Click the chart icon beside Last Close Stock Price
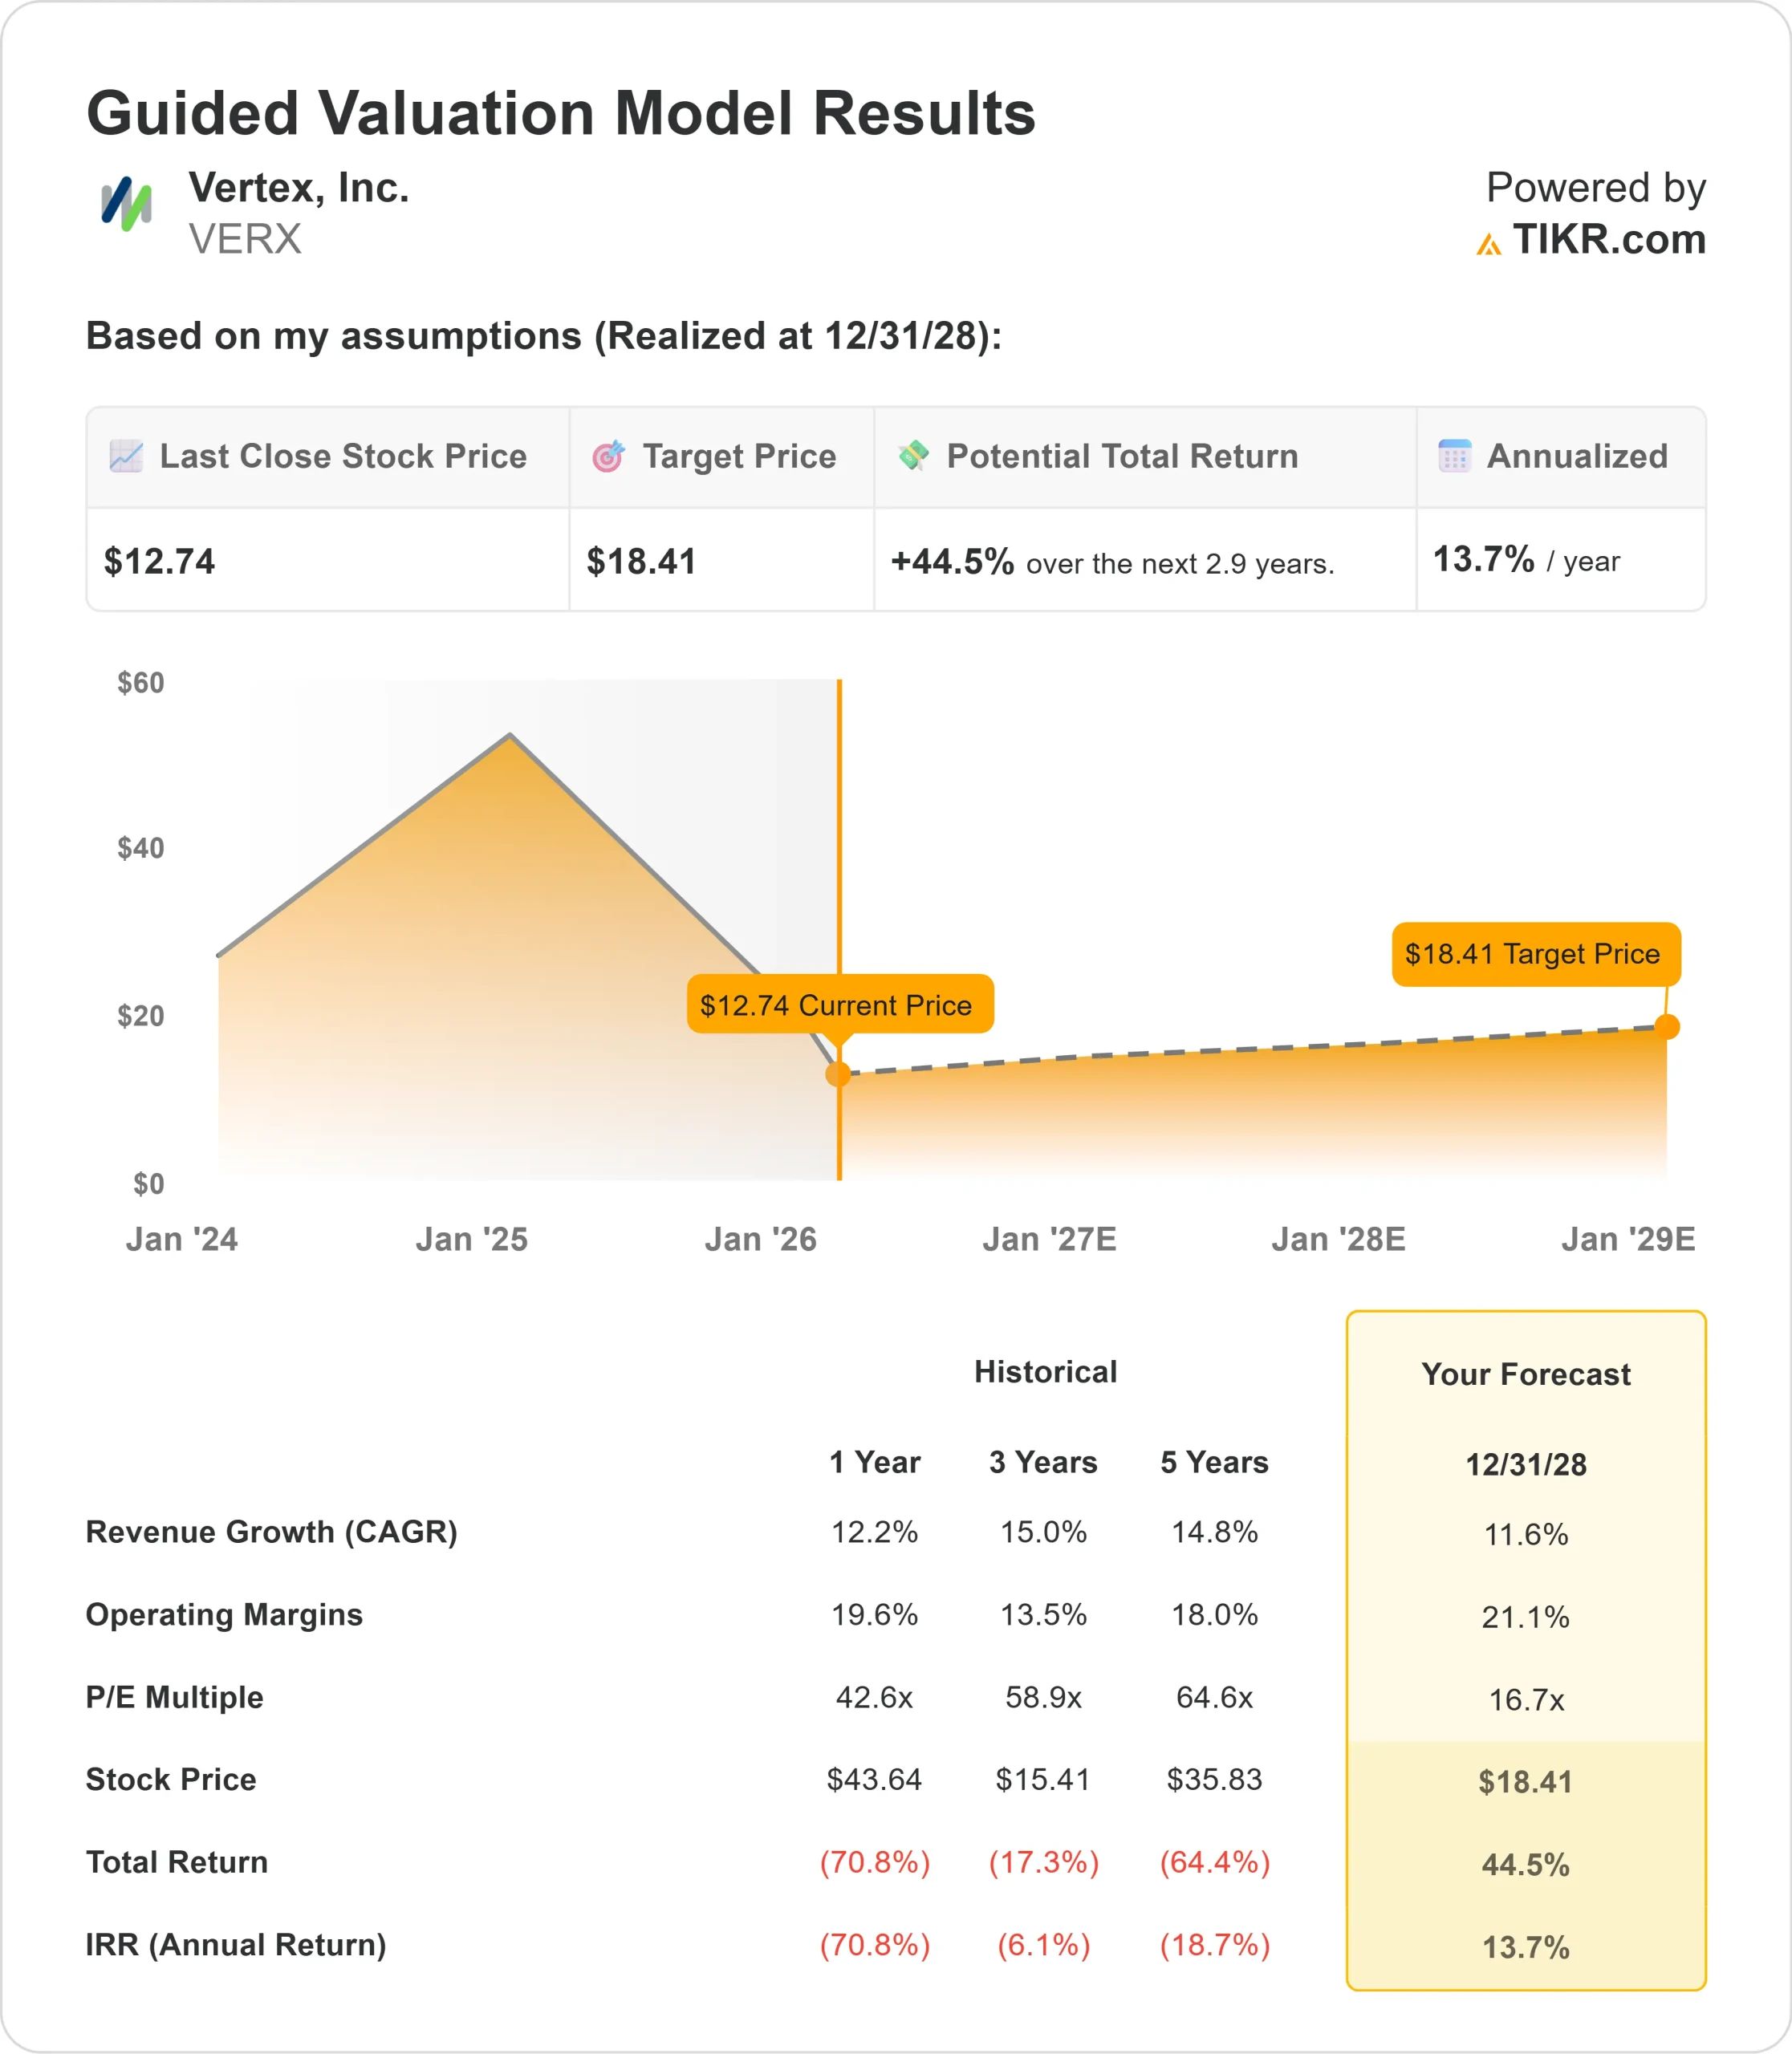Screen dimensions: 1792x2054 click(x=126, y=456)
